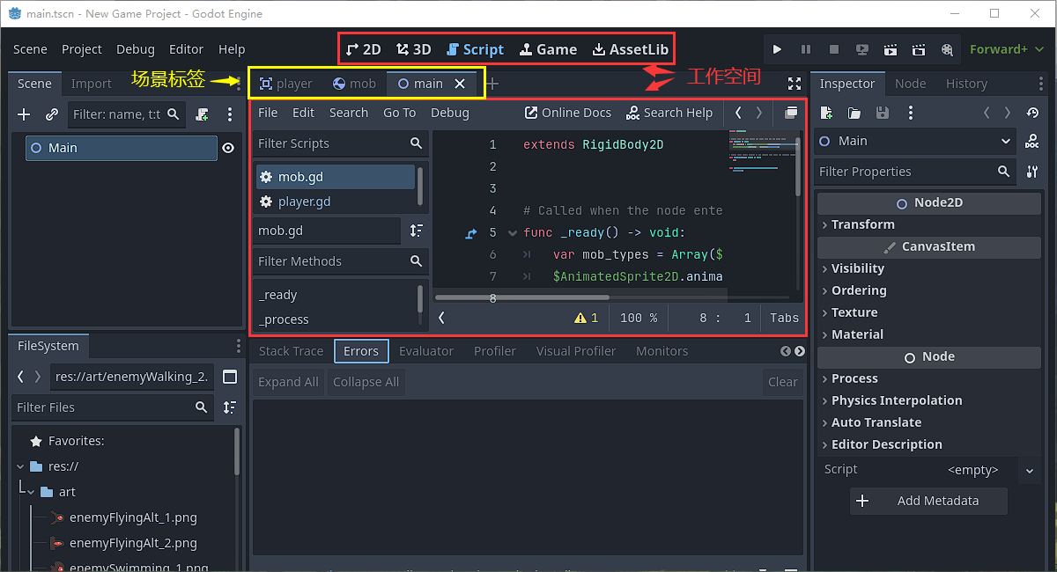Toggle the scripts panel with left chevron
This screenshot has width=1057, height=572.
(x=441, y=318)
